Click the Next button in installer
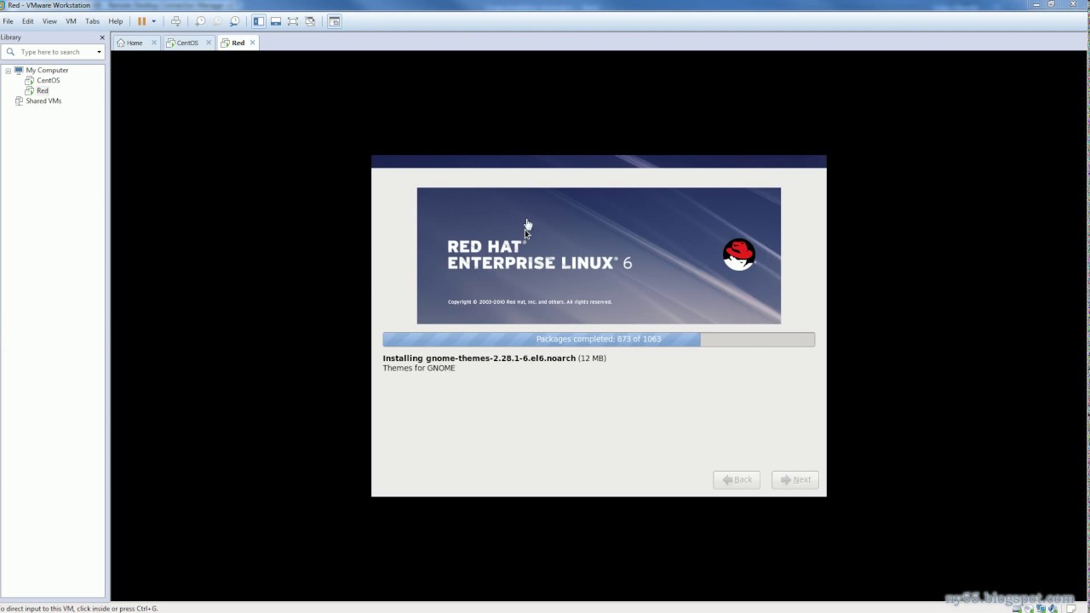Screen dimensions: 1090x613 tap(795, 479)
